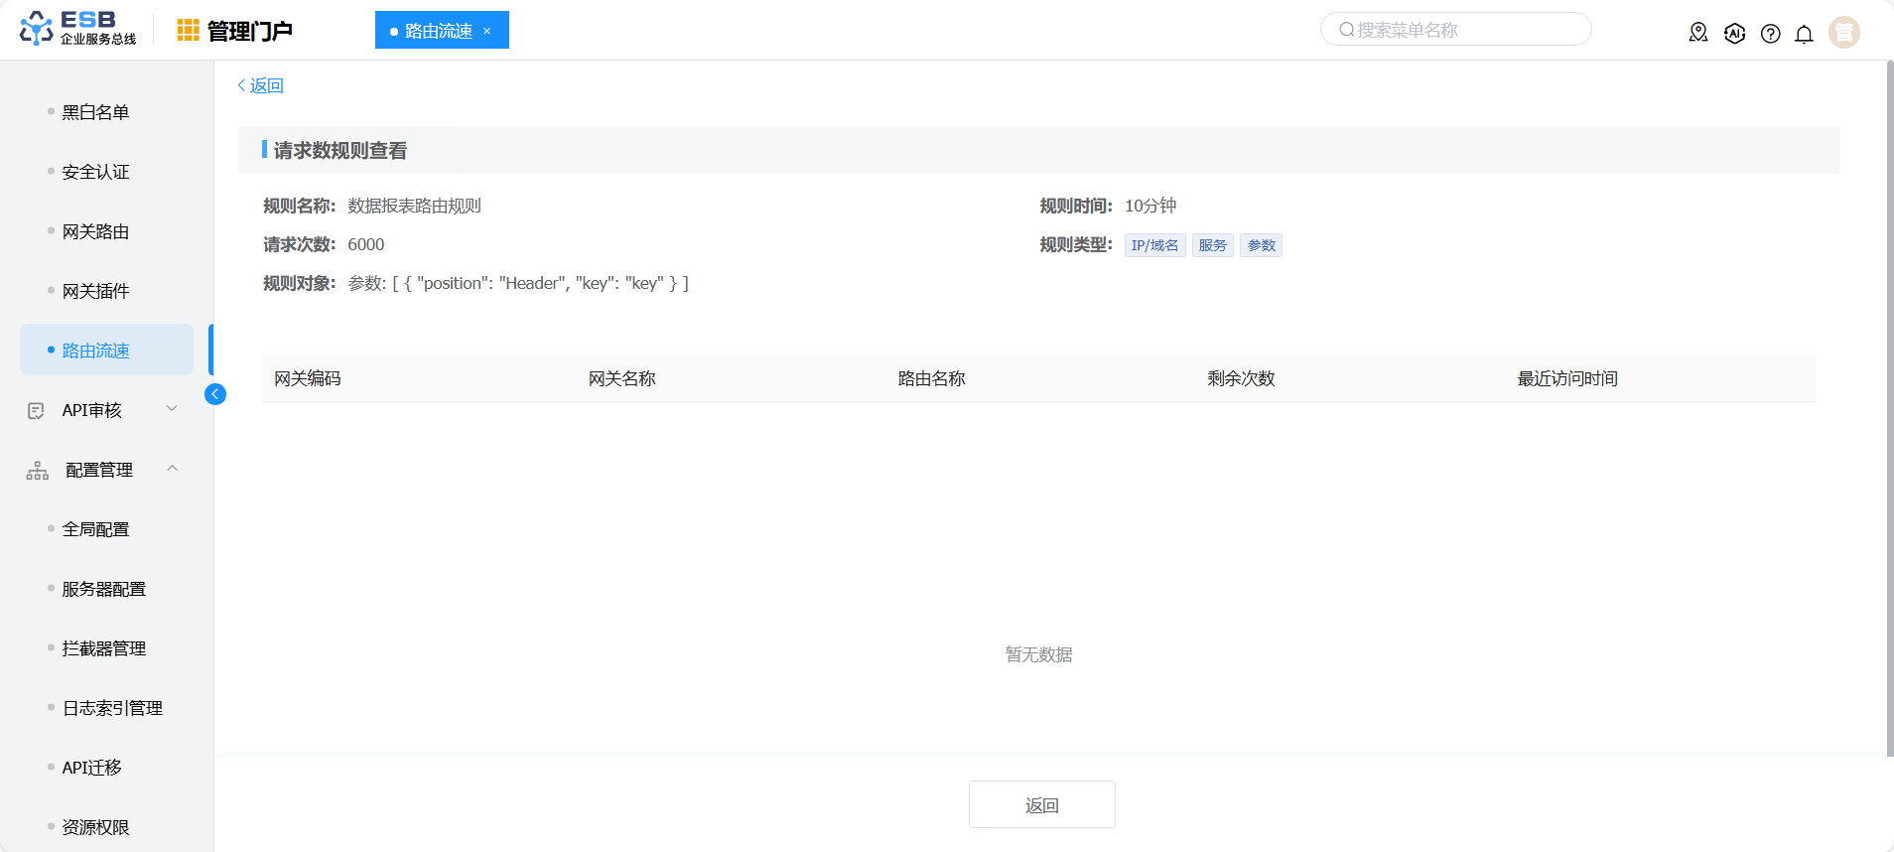Click the user avatar icon

1843,32
